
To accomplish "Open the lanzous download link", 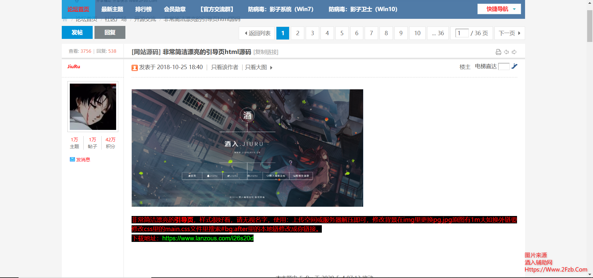I will (x=208, y=238).
